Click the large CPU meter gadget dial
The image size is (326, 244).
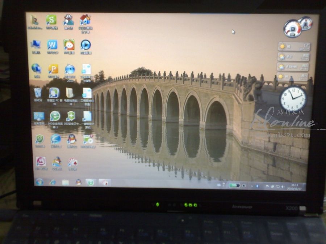click(293, 29)
